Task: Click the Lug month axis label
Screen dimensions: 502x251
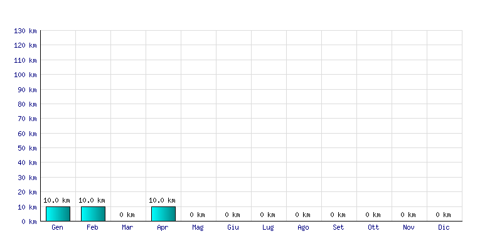Action: (268, 227)
